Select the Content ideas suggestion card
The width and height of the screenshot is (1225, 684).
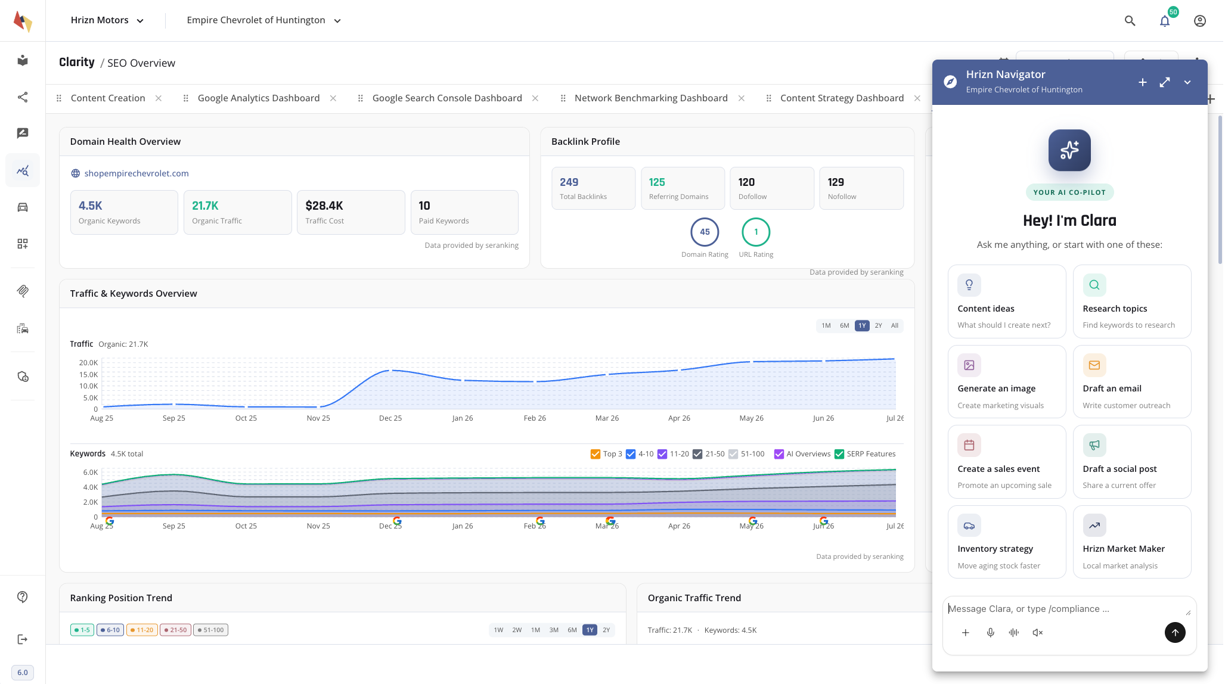click(1007, 301)
